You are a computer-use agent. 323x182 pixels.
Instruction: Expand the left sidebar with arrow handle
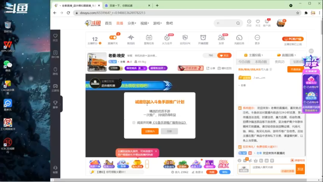click(60, 104)
